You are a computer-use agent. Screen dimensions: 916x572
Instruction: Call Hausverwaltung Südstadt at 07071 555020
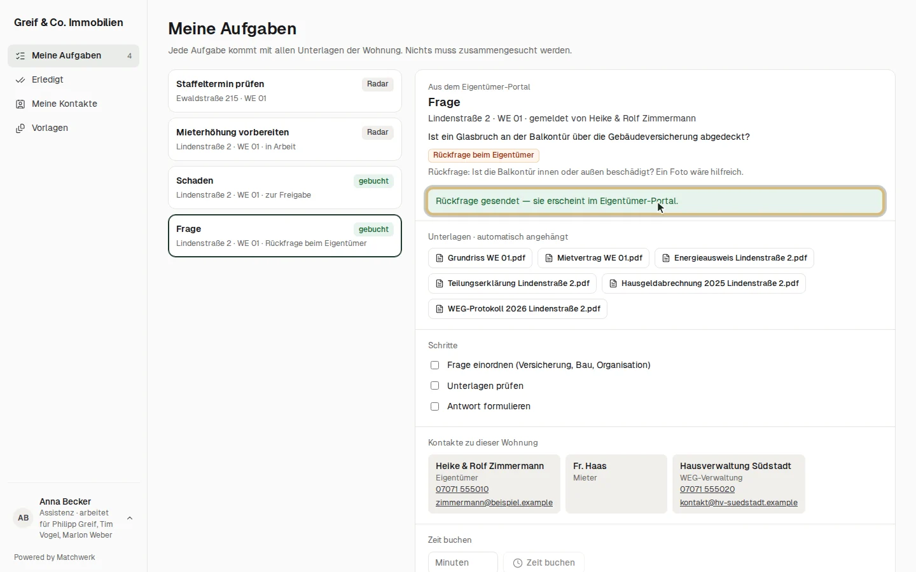pyautogui.click(x=707, y=489)
